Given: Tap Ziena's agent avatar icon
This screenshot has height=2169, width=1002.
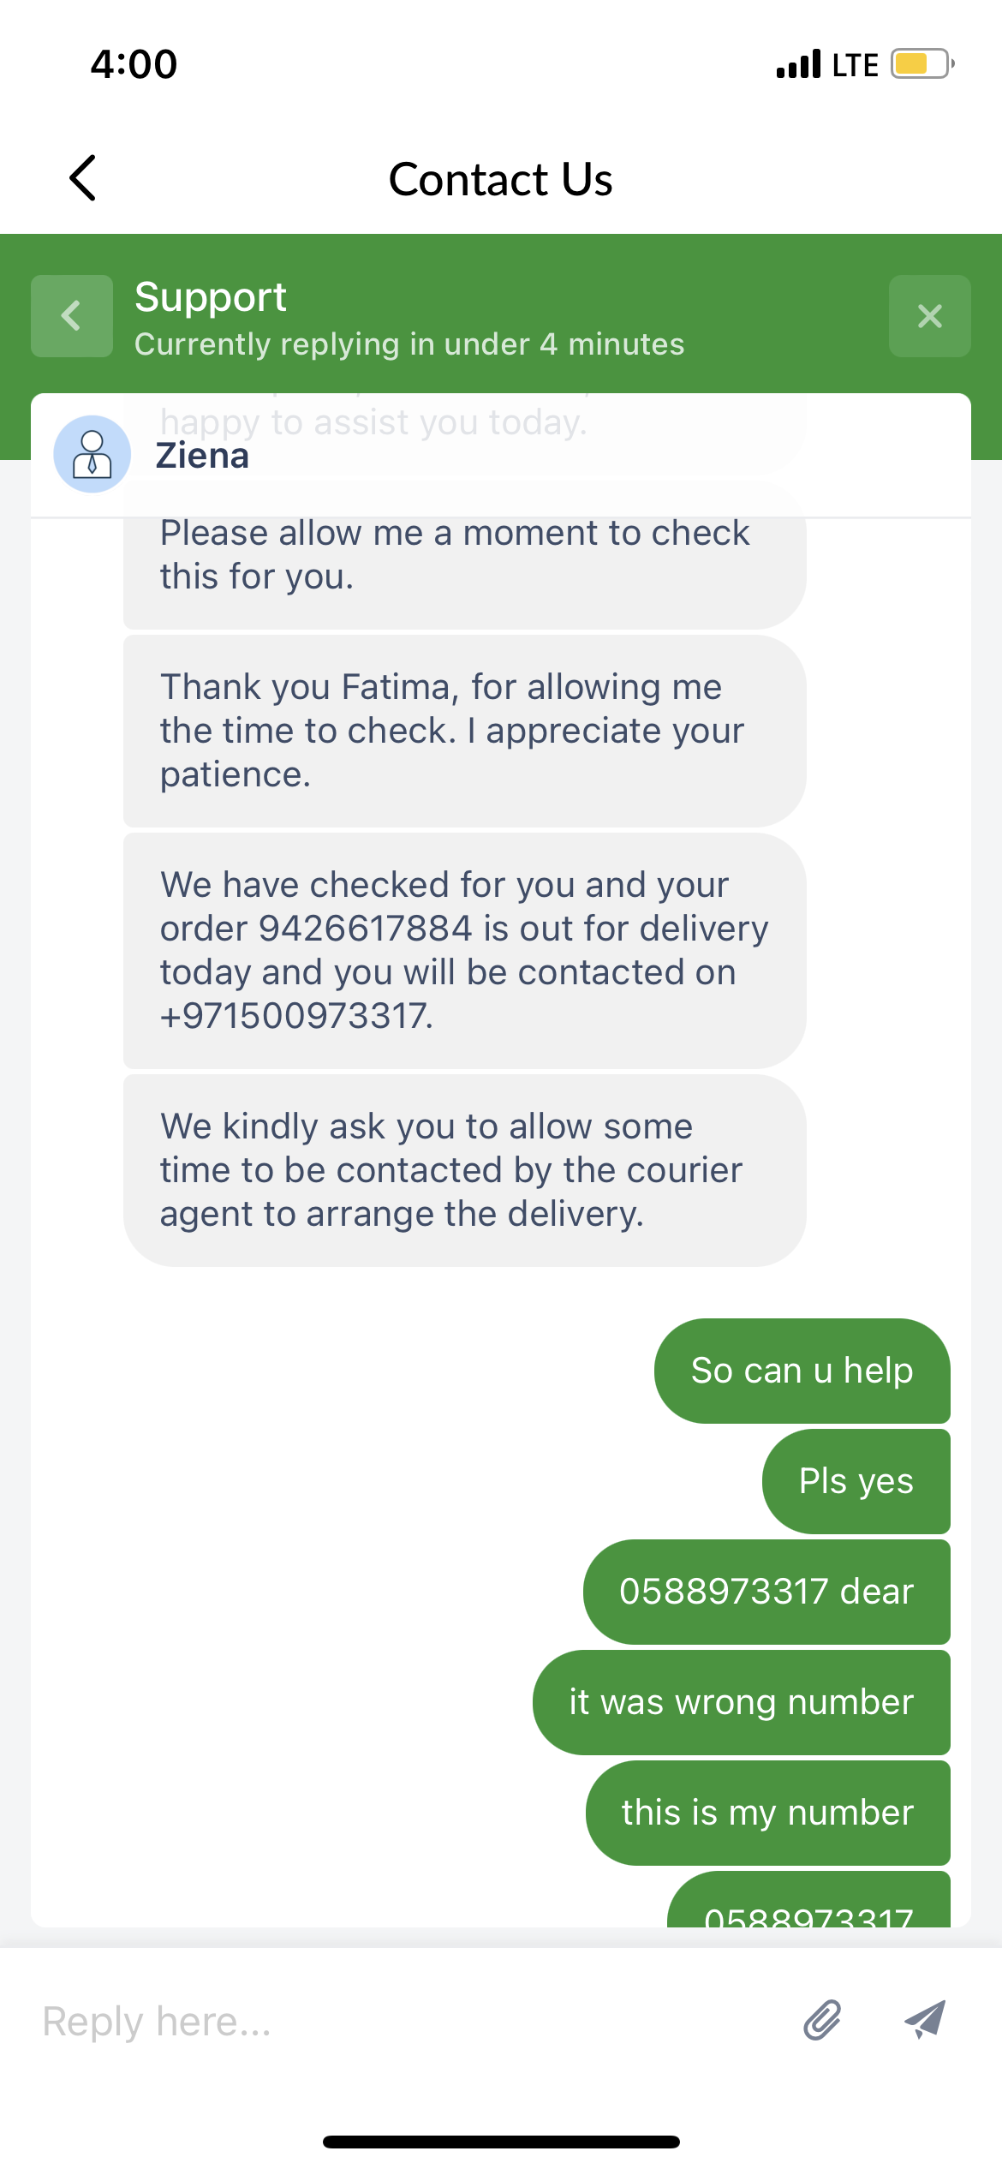Looking at the screenshot, I should tap(92, 454).
